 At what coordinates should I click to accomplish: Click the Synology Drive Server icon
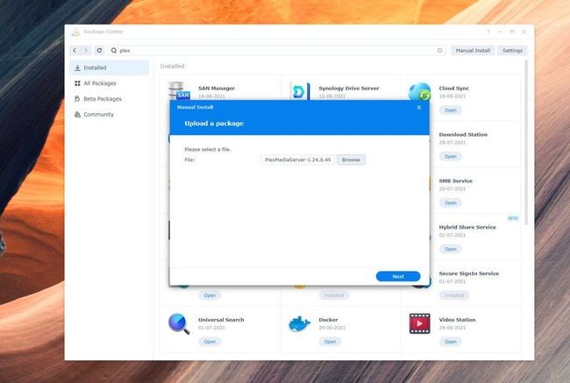pyautogui.click(x=300, y=91)
